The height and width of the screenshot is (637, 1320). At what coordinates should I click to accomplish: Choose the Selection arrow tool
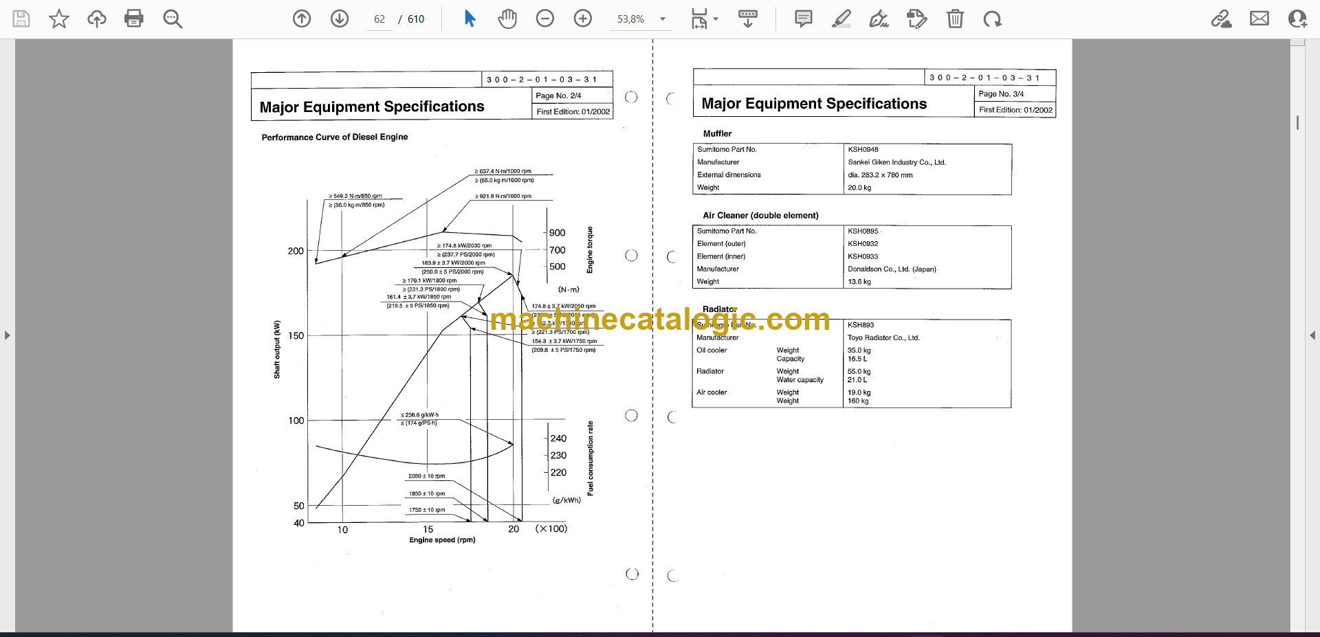(470, 19)
